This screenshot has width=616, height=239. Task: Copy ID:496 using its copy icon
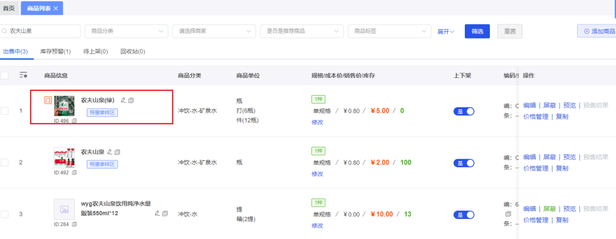tap(74, 121)
